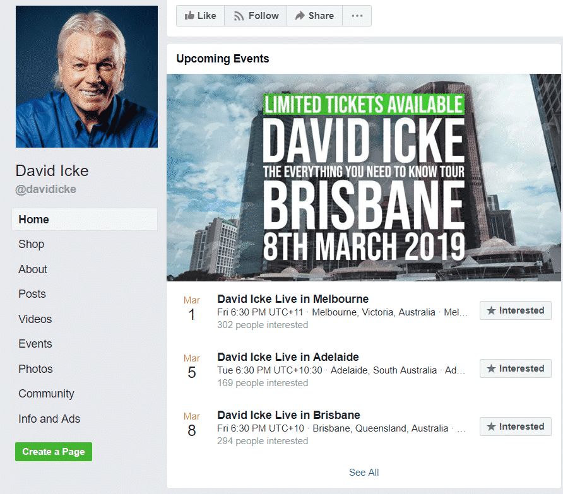This screenshot has height=494, width=563.
Task: Click 302 people interested text
Action: 263,325
